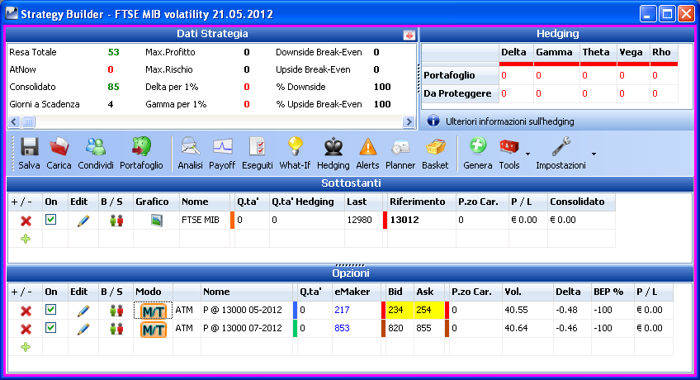Click M/T mode button for 07-2012 option
This screenshot has width=700, height=380.
tap(154, 330)
